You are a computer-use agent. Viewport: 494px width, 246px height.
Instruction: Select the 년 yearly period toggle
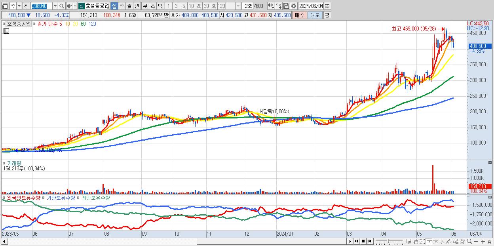(x=137, y=6)
